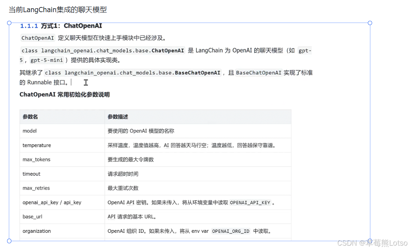
Task: Click the heading '当前LangChain集成的聊天模型'
Action: (x=58, y=10)
